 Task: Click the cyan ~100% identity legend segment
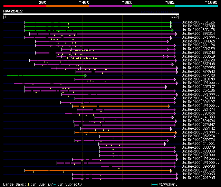pyautogui.click(x=196, y=6)
